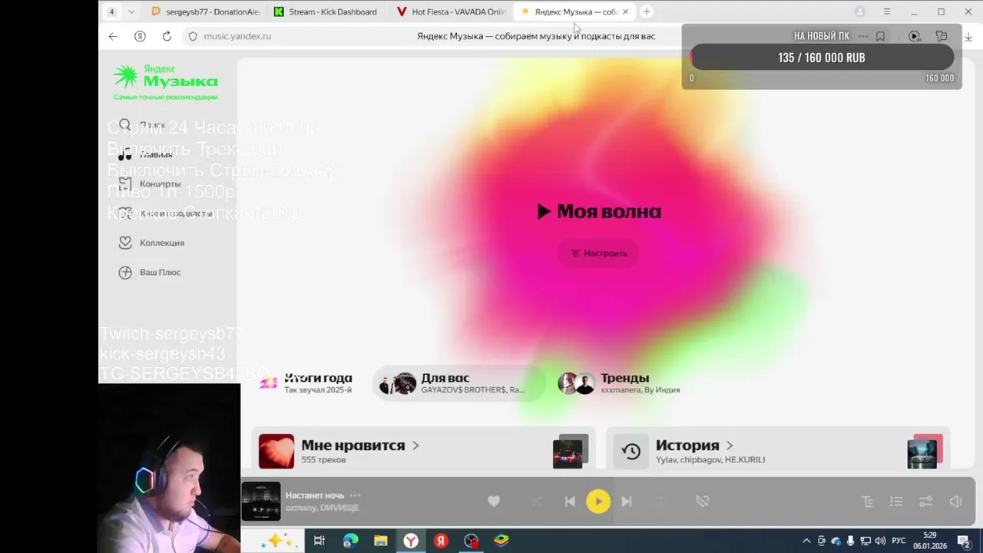Start playing Моя волна
983x553 pixels.
pyautogui.click(x=599, y=212)
